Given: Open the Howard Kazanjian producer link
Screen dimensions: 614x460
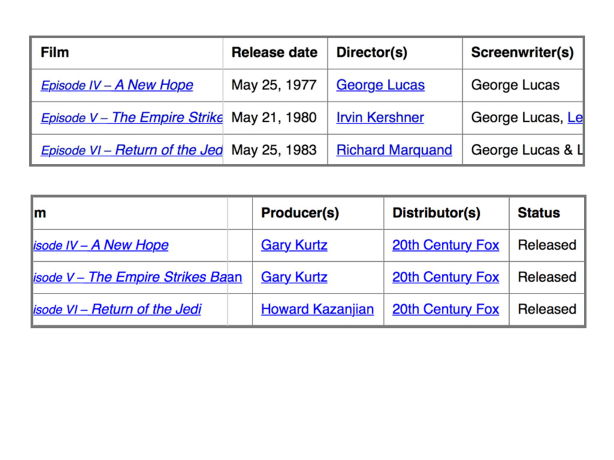Looking at the screenshot, I should 317,310.
